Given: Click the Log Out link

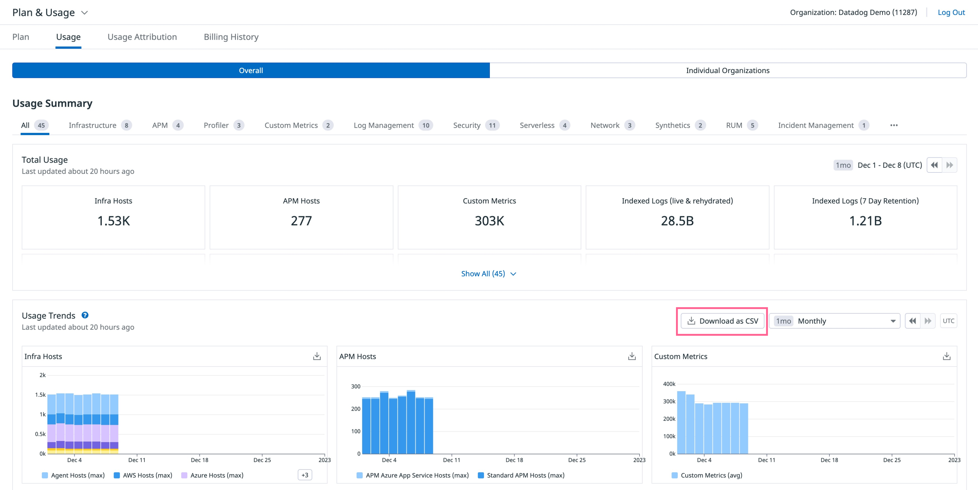Looking at the screenshot, I should pyautogui.click(x=951, y=12).
